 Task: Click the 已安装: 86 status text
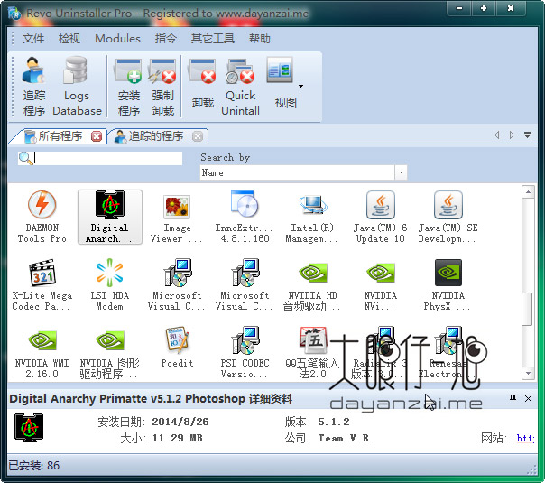pos(34,465)
